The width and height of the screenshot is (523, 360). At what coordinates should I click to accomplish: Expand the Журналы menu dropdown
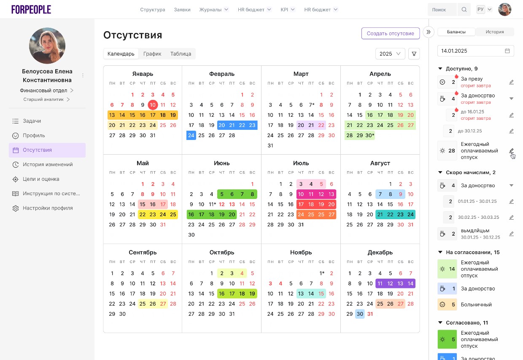tap(214, 10)
